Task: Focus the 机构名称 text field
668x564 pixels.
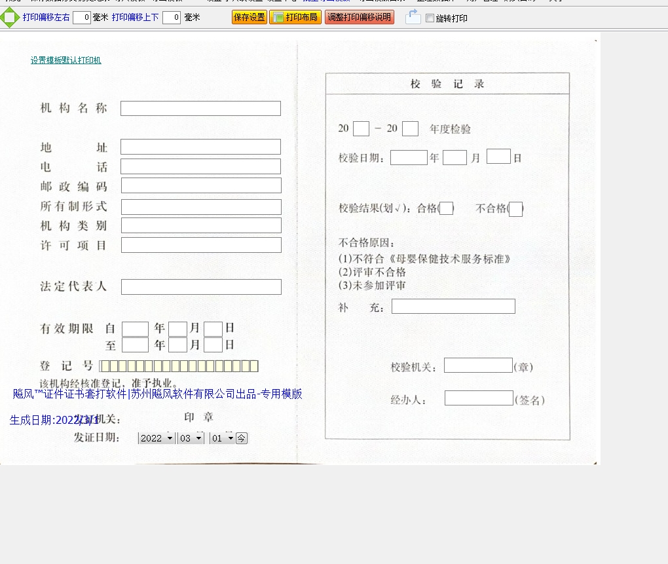Action: pos(200,109)
